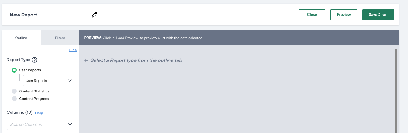This screenshot has width=408, height=133.
Task: Click the preview pane vertical scrollbar
Action: point(396,90)
